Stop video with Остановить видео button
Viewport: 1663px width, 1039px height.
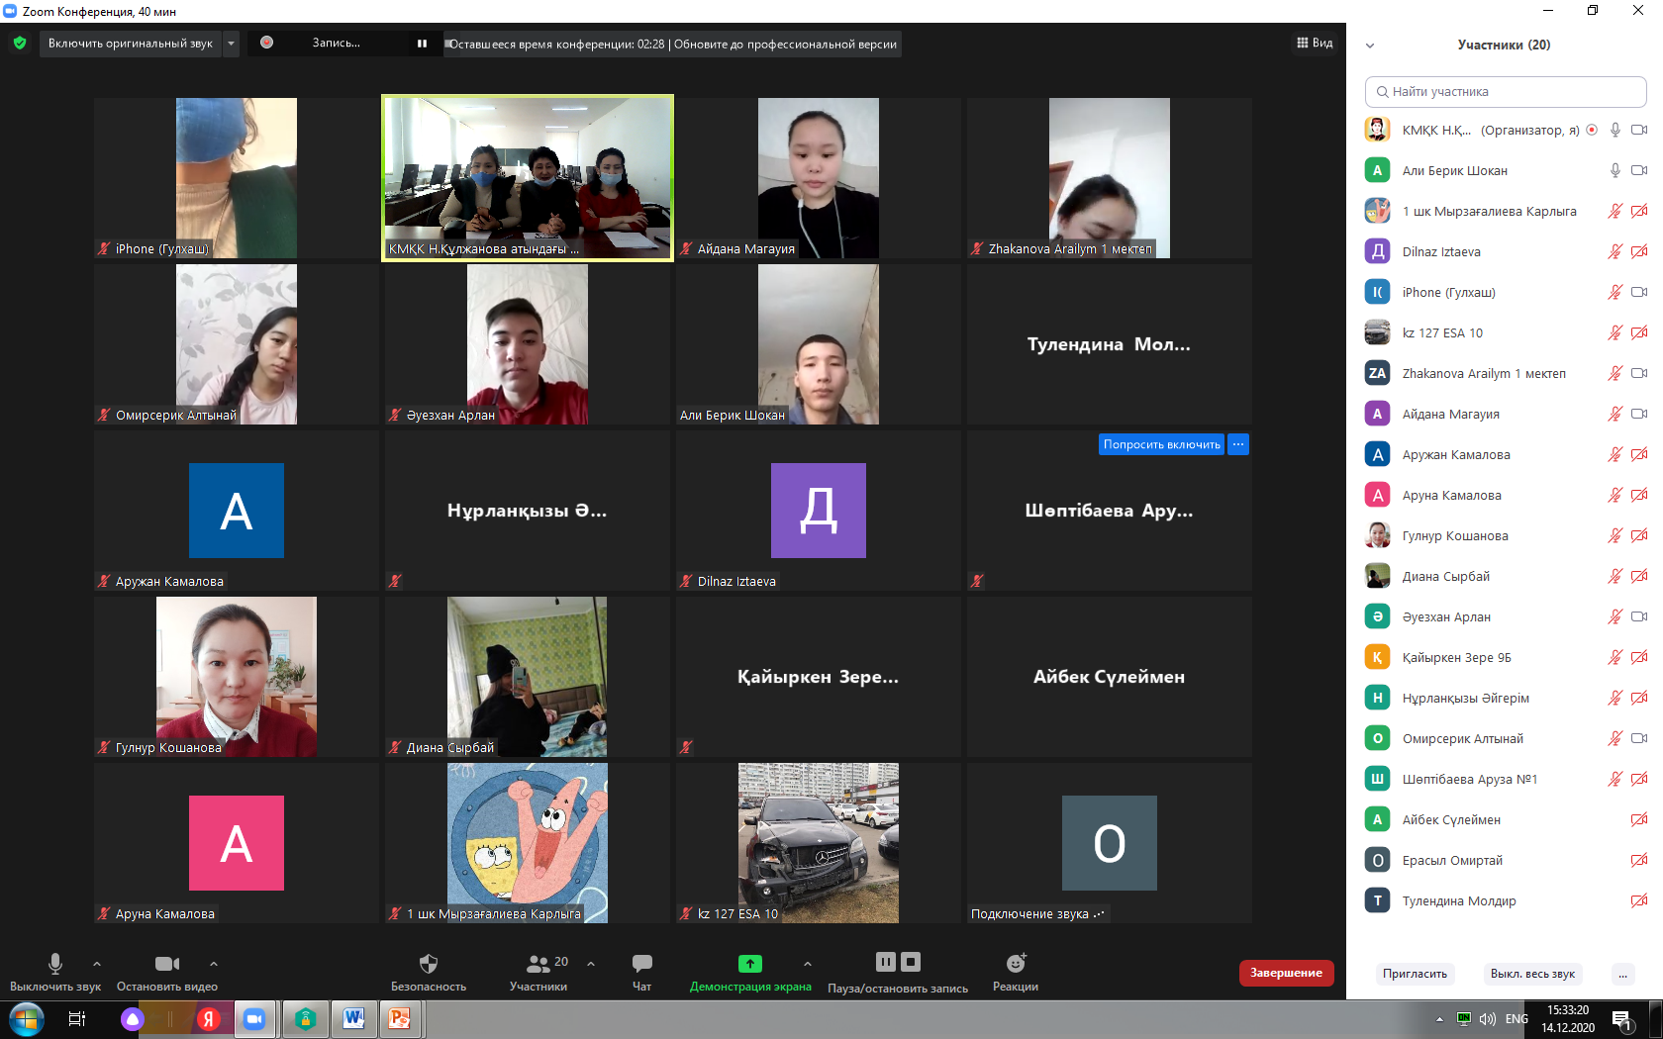(x=167, y=964)
